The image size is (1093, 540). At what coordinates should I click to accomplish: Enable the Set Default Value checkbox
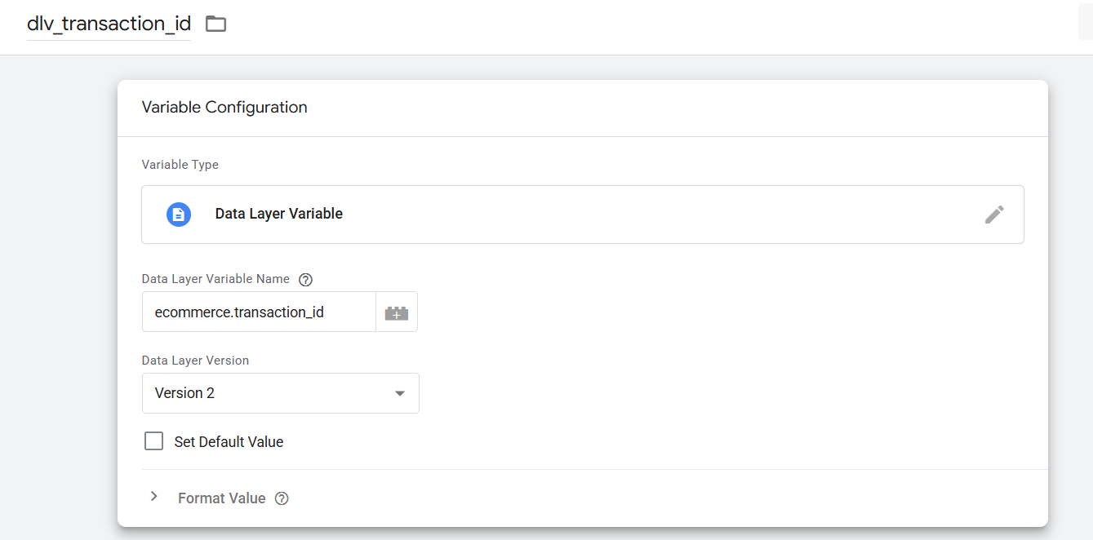(153, 441)
